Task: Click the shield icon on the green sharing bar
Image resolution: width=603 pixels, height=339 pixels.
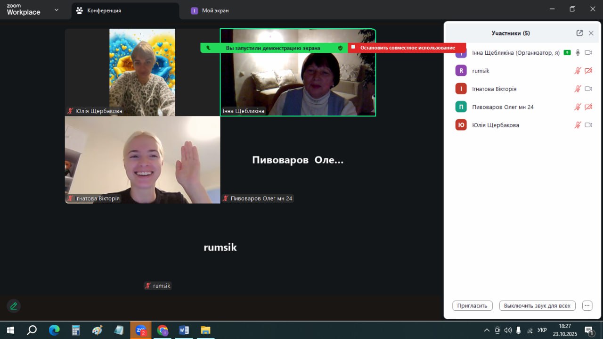Action: pos(340,48)
